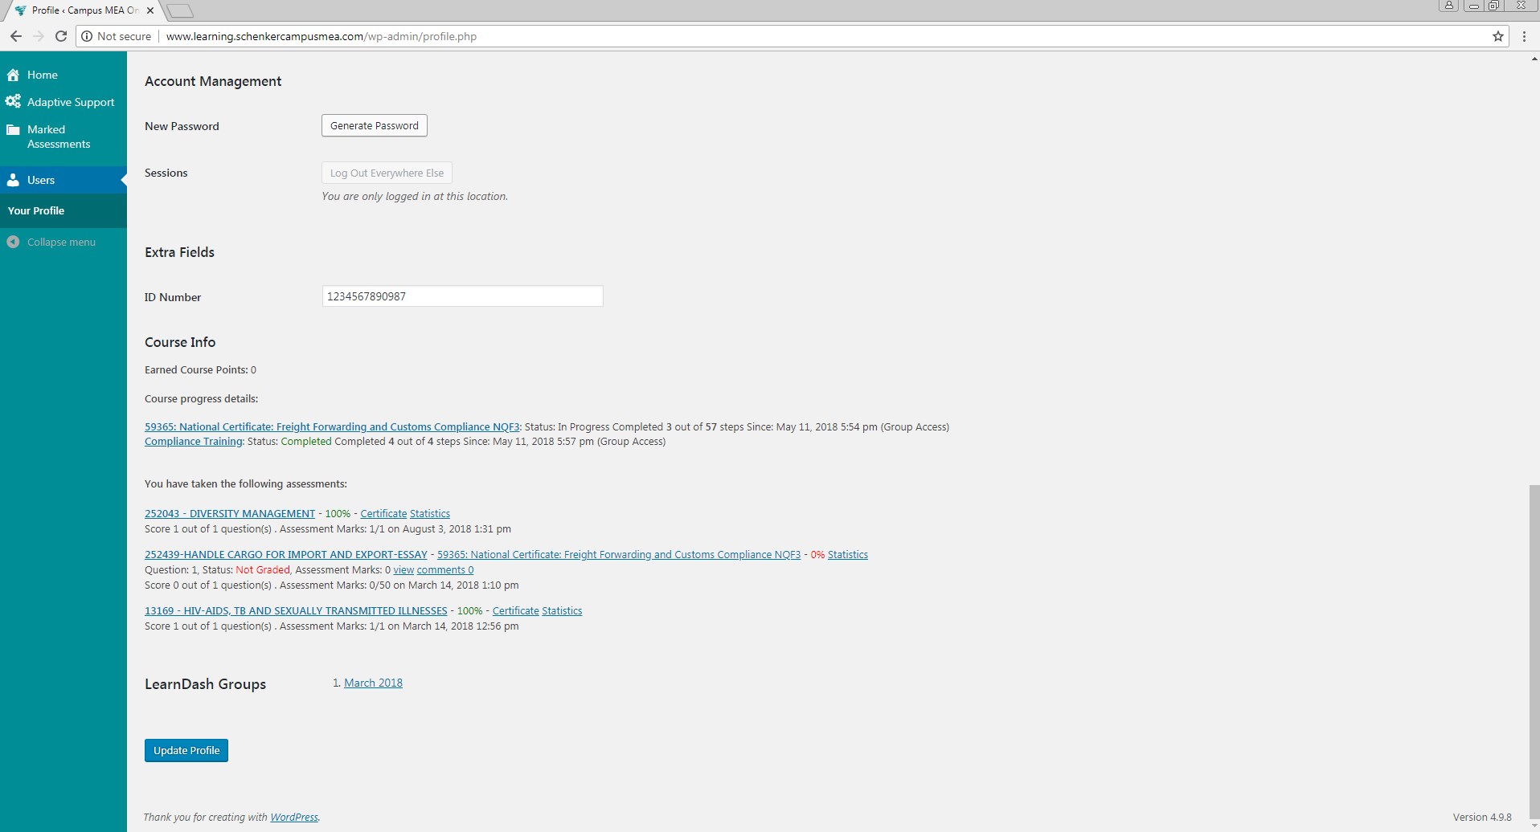View site information next to Not secure
The width and height of the screenshot is (1540, 832).
click(88, 36)
